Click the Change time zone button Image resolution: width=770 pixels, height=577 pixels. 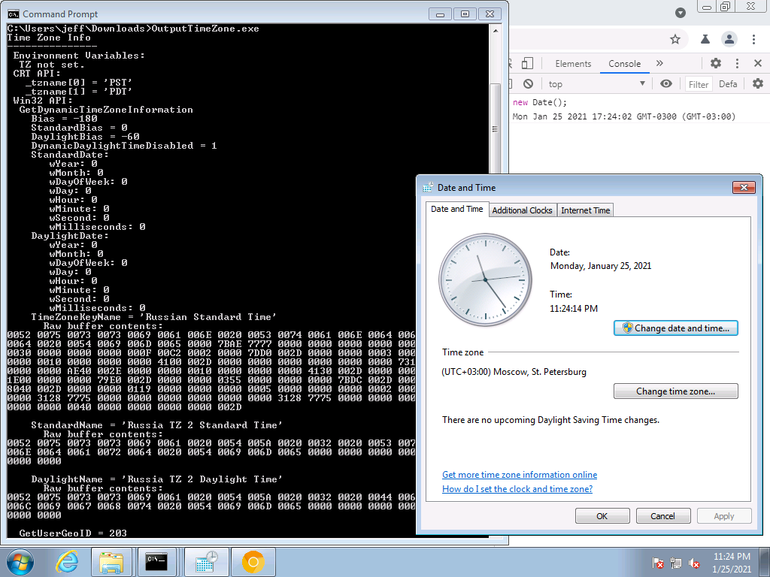(675, 391)
